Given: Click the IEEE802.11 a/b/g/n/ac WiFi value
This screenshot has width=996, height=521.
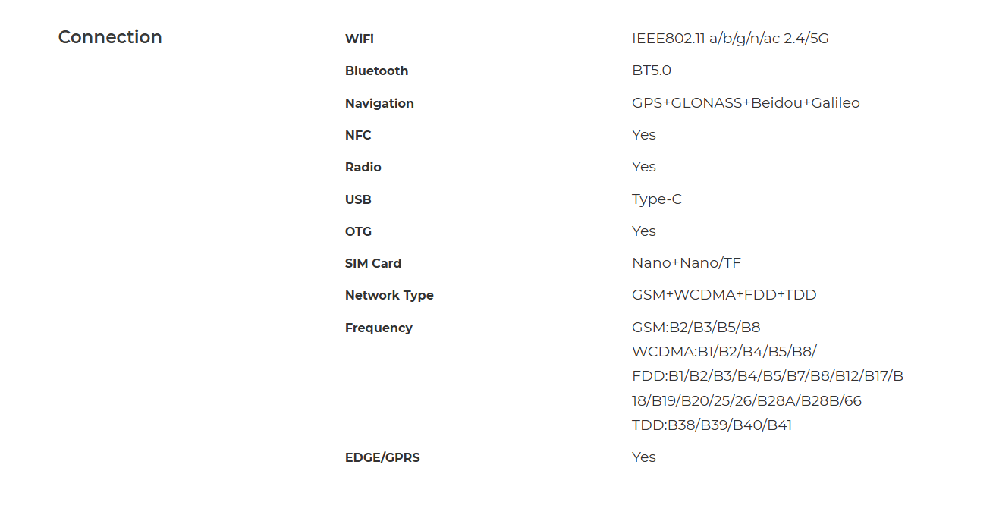Looking at the screenshot, I should [x=731, y=39].
